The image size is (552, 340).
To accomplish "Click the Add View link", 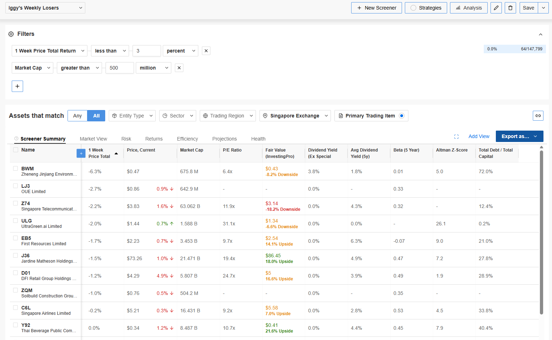I will point(479,136).
